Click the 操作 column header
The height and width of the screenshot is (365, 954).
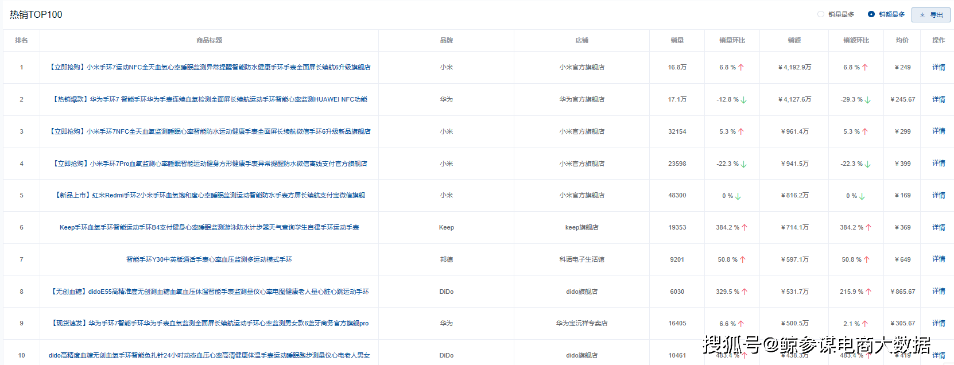pos(939,40)
